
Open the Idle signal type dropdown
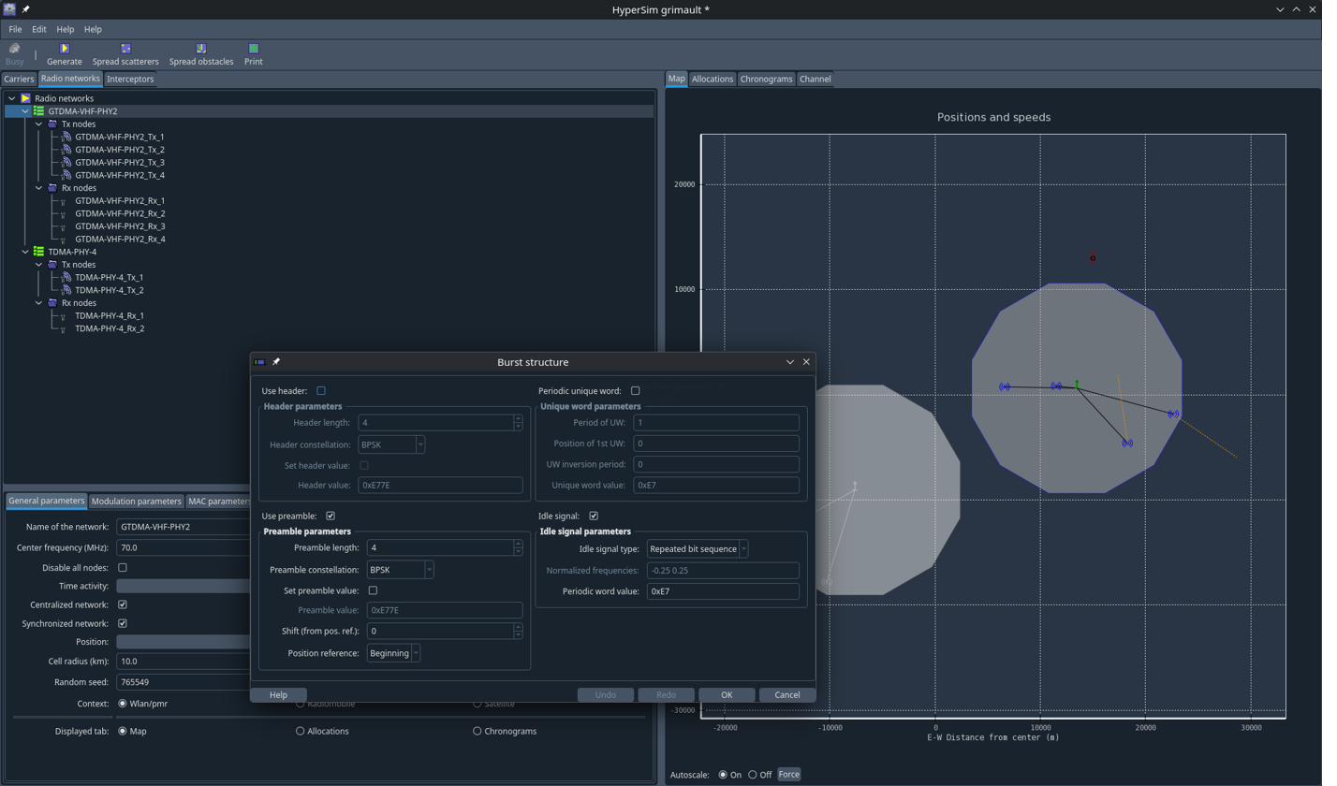tap(698, 548)
